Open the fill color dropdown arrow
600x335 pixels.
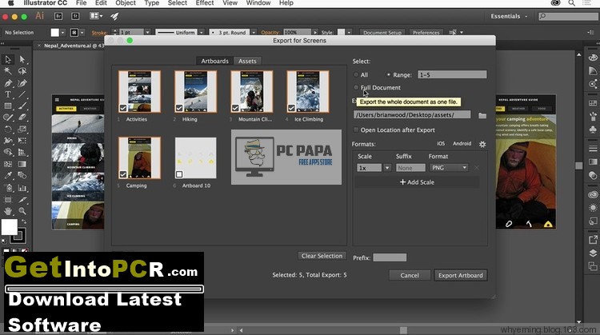(x=62, y=33)
